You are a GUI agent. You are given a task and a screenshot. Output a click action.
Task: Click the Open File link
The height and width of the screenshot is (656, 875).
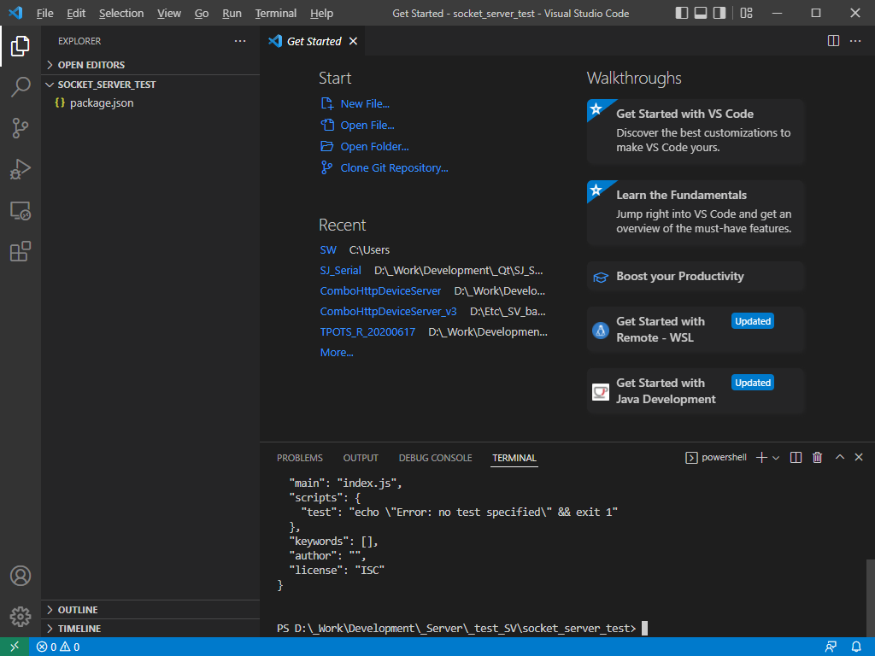click(358, 125)
